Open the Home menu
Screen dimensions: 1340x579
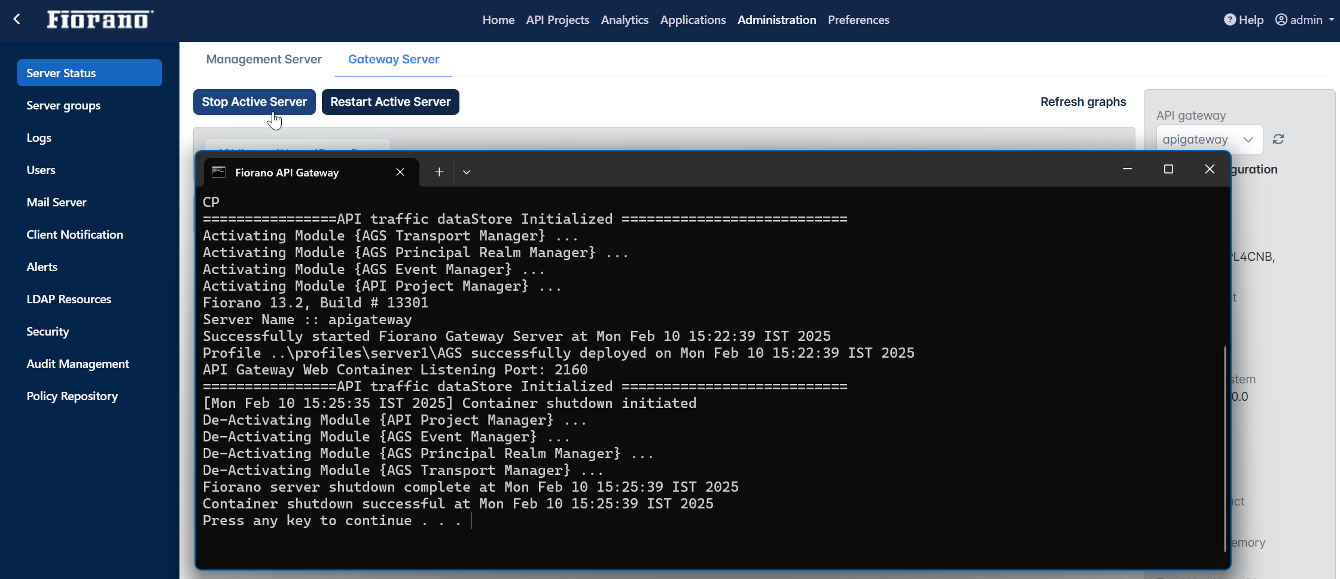coord(498,20)
